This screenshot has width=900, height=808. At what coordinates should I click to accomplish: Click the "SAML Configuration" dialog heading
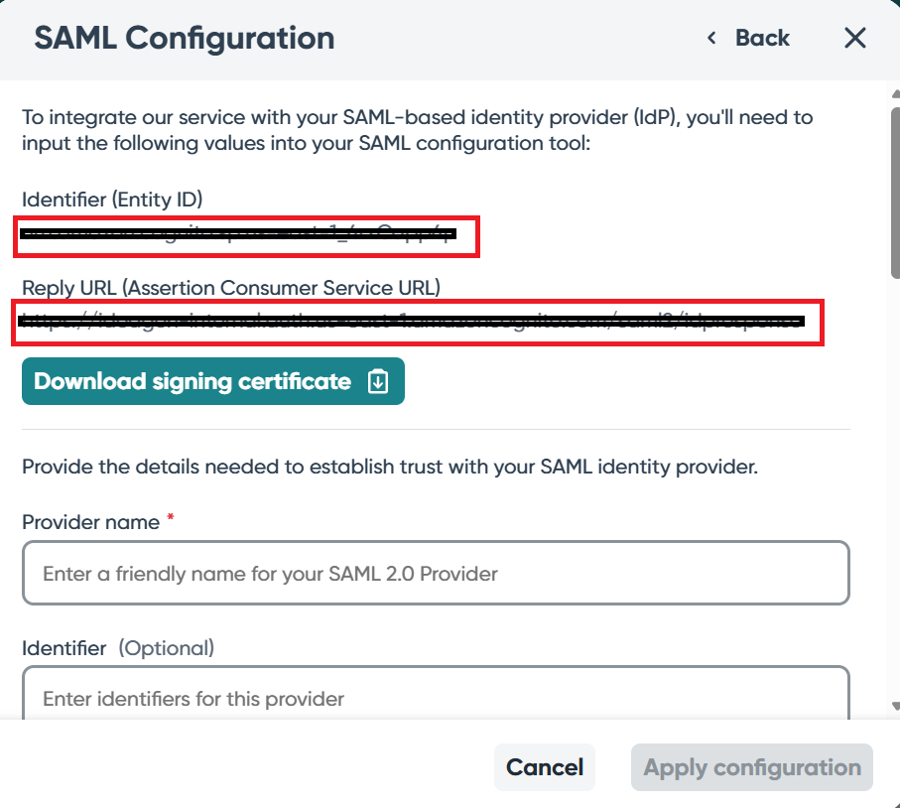[x=185, y=39]
